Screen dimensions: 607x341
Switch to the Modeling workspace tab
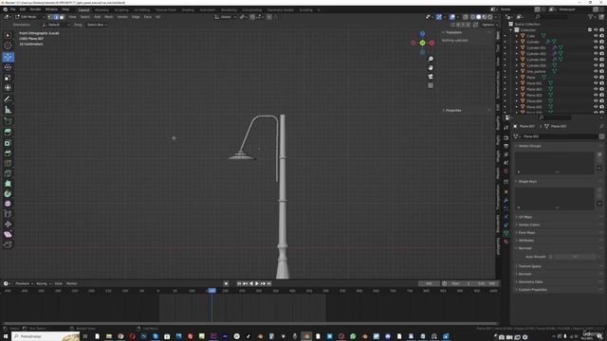click(101, 10)
